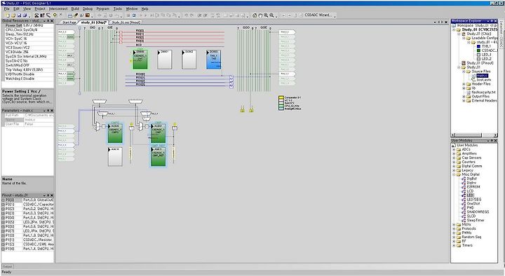
Task: Close the Global Resources panel
Action: (x=52, y=20)
